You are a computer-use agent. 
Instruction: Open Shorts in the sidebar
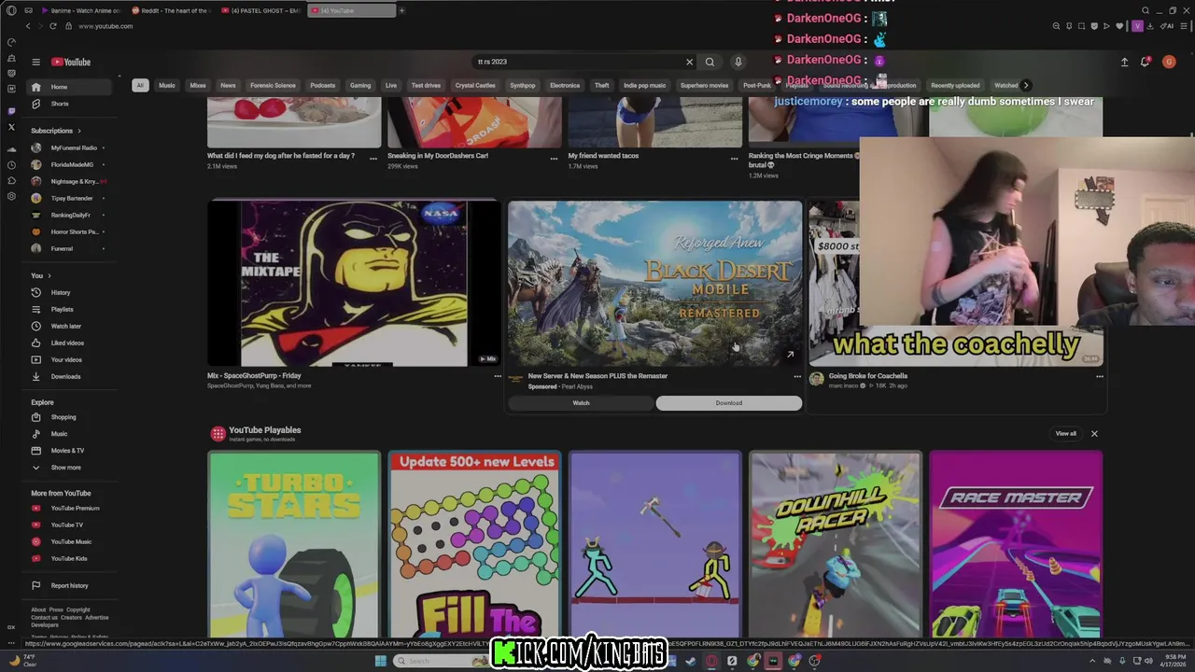click(x=69, y=104)
